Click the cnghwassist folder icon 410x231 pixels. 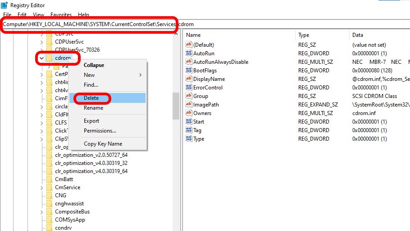pyautogui.click(x=49, y=204)
